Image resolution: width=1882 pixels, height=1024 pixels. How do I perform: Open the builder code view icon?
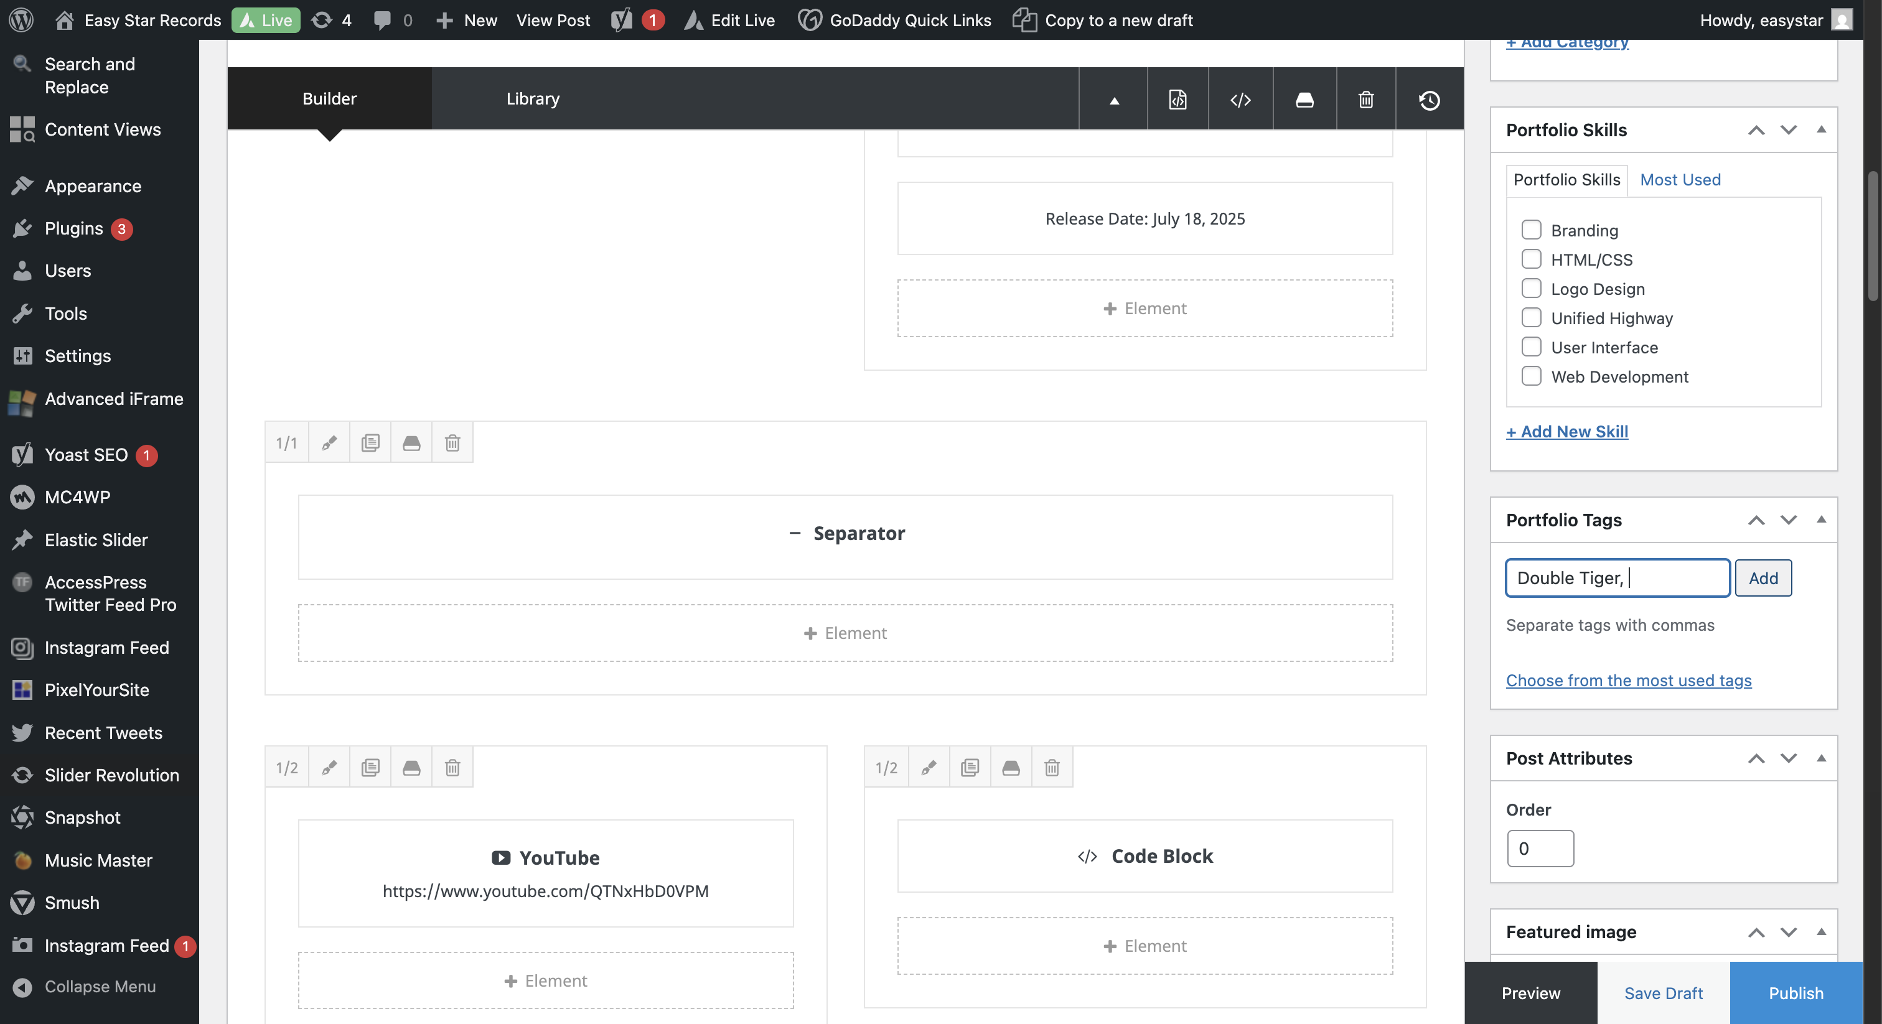[x=1240, y=100]
